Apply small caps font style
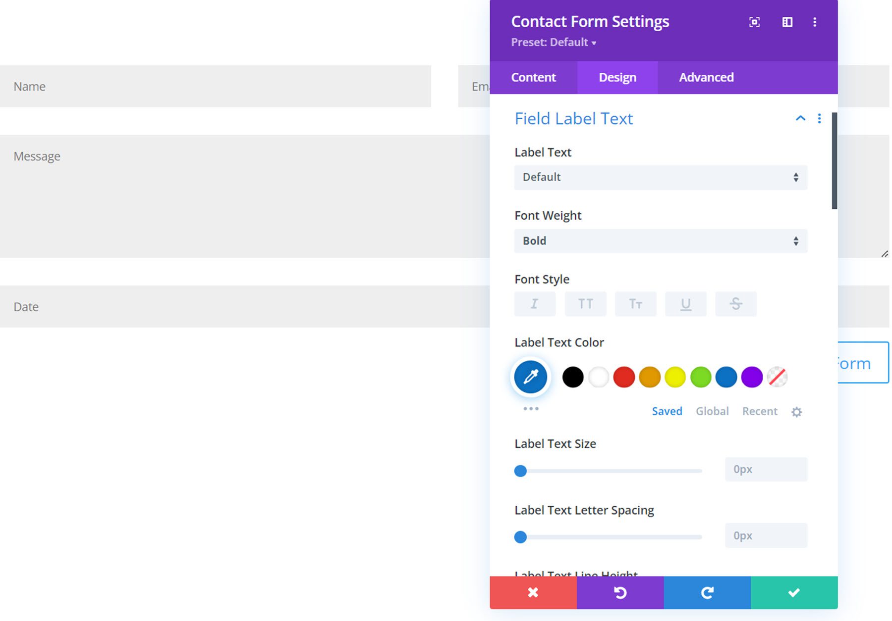Image resolution: width=892 pixels, height=621 pixels. pyautogui.click(x=636, y=304)
